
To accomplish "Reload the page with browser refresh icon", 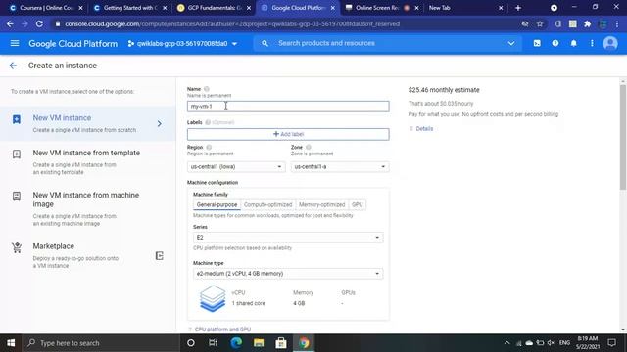I will click(39, 23).
